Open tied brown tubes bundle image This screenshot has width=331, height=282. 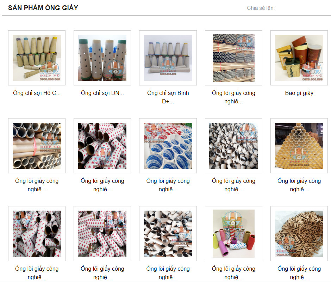37,146
